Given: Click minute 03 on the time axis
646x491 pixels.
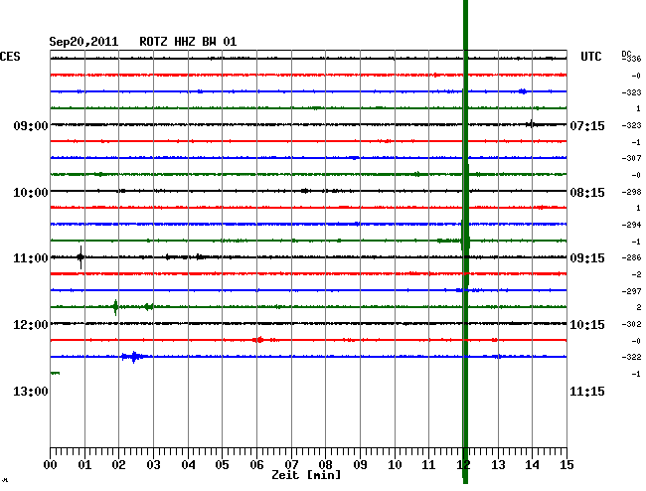Looking at the screenshot, I should click(x=153, y=465).
